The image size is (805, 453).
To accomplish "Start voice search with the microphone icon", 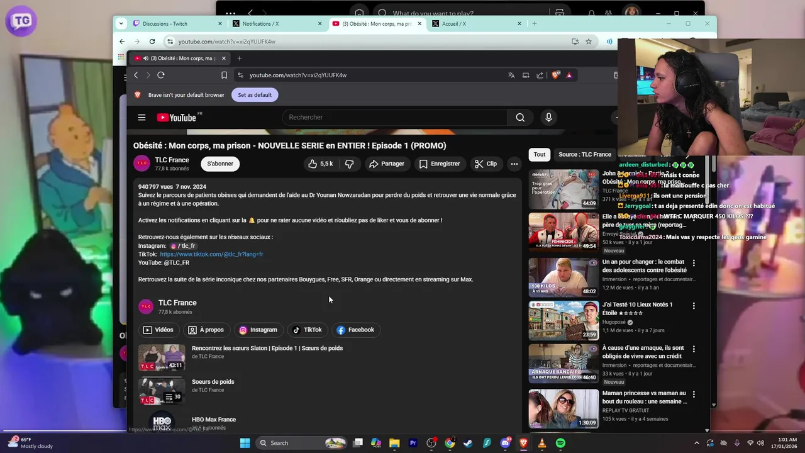I will 548,118.
